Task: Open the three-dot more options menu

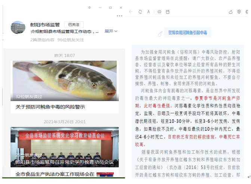Action: [x=119, y=16]
